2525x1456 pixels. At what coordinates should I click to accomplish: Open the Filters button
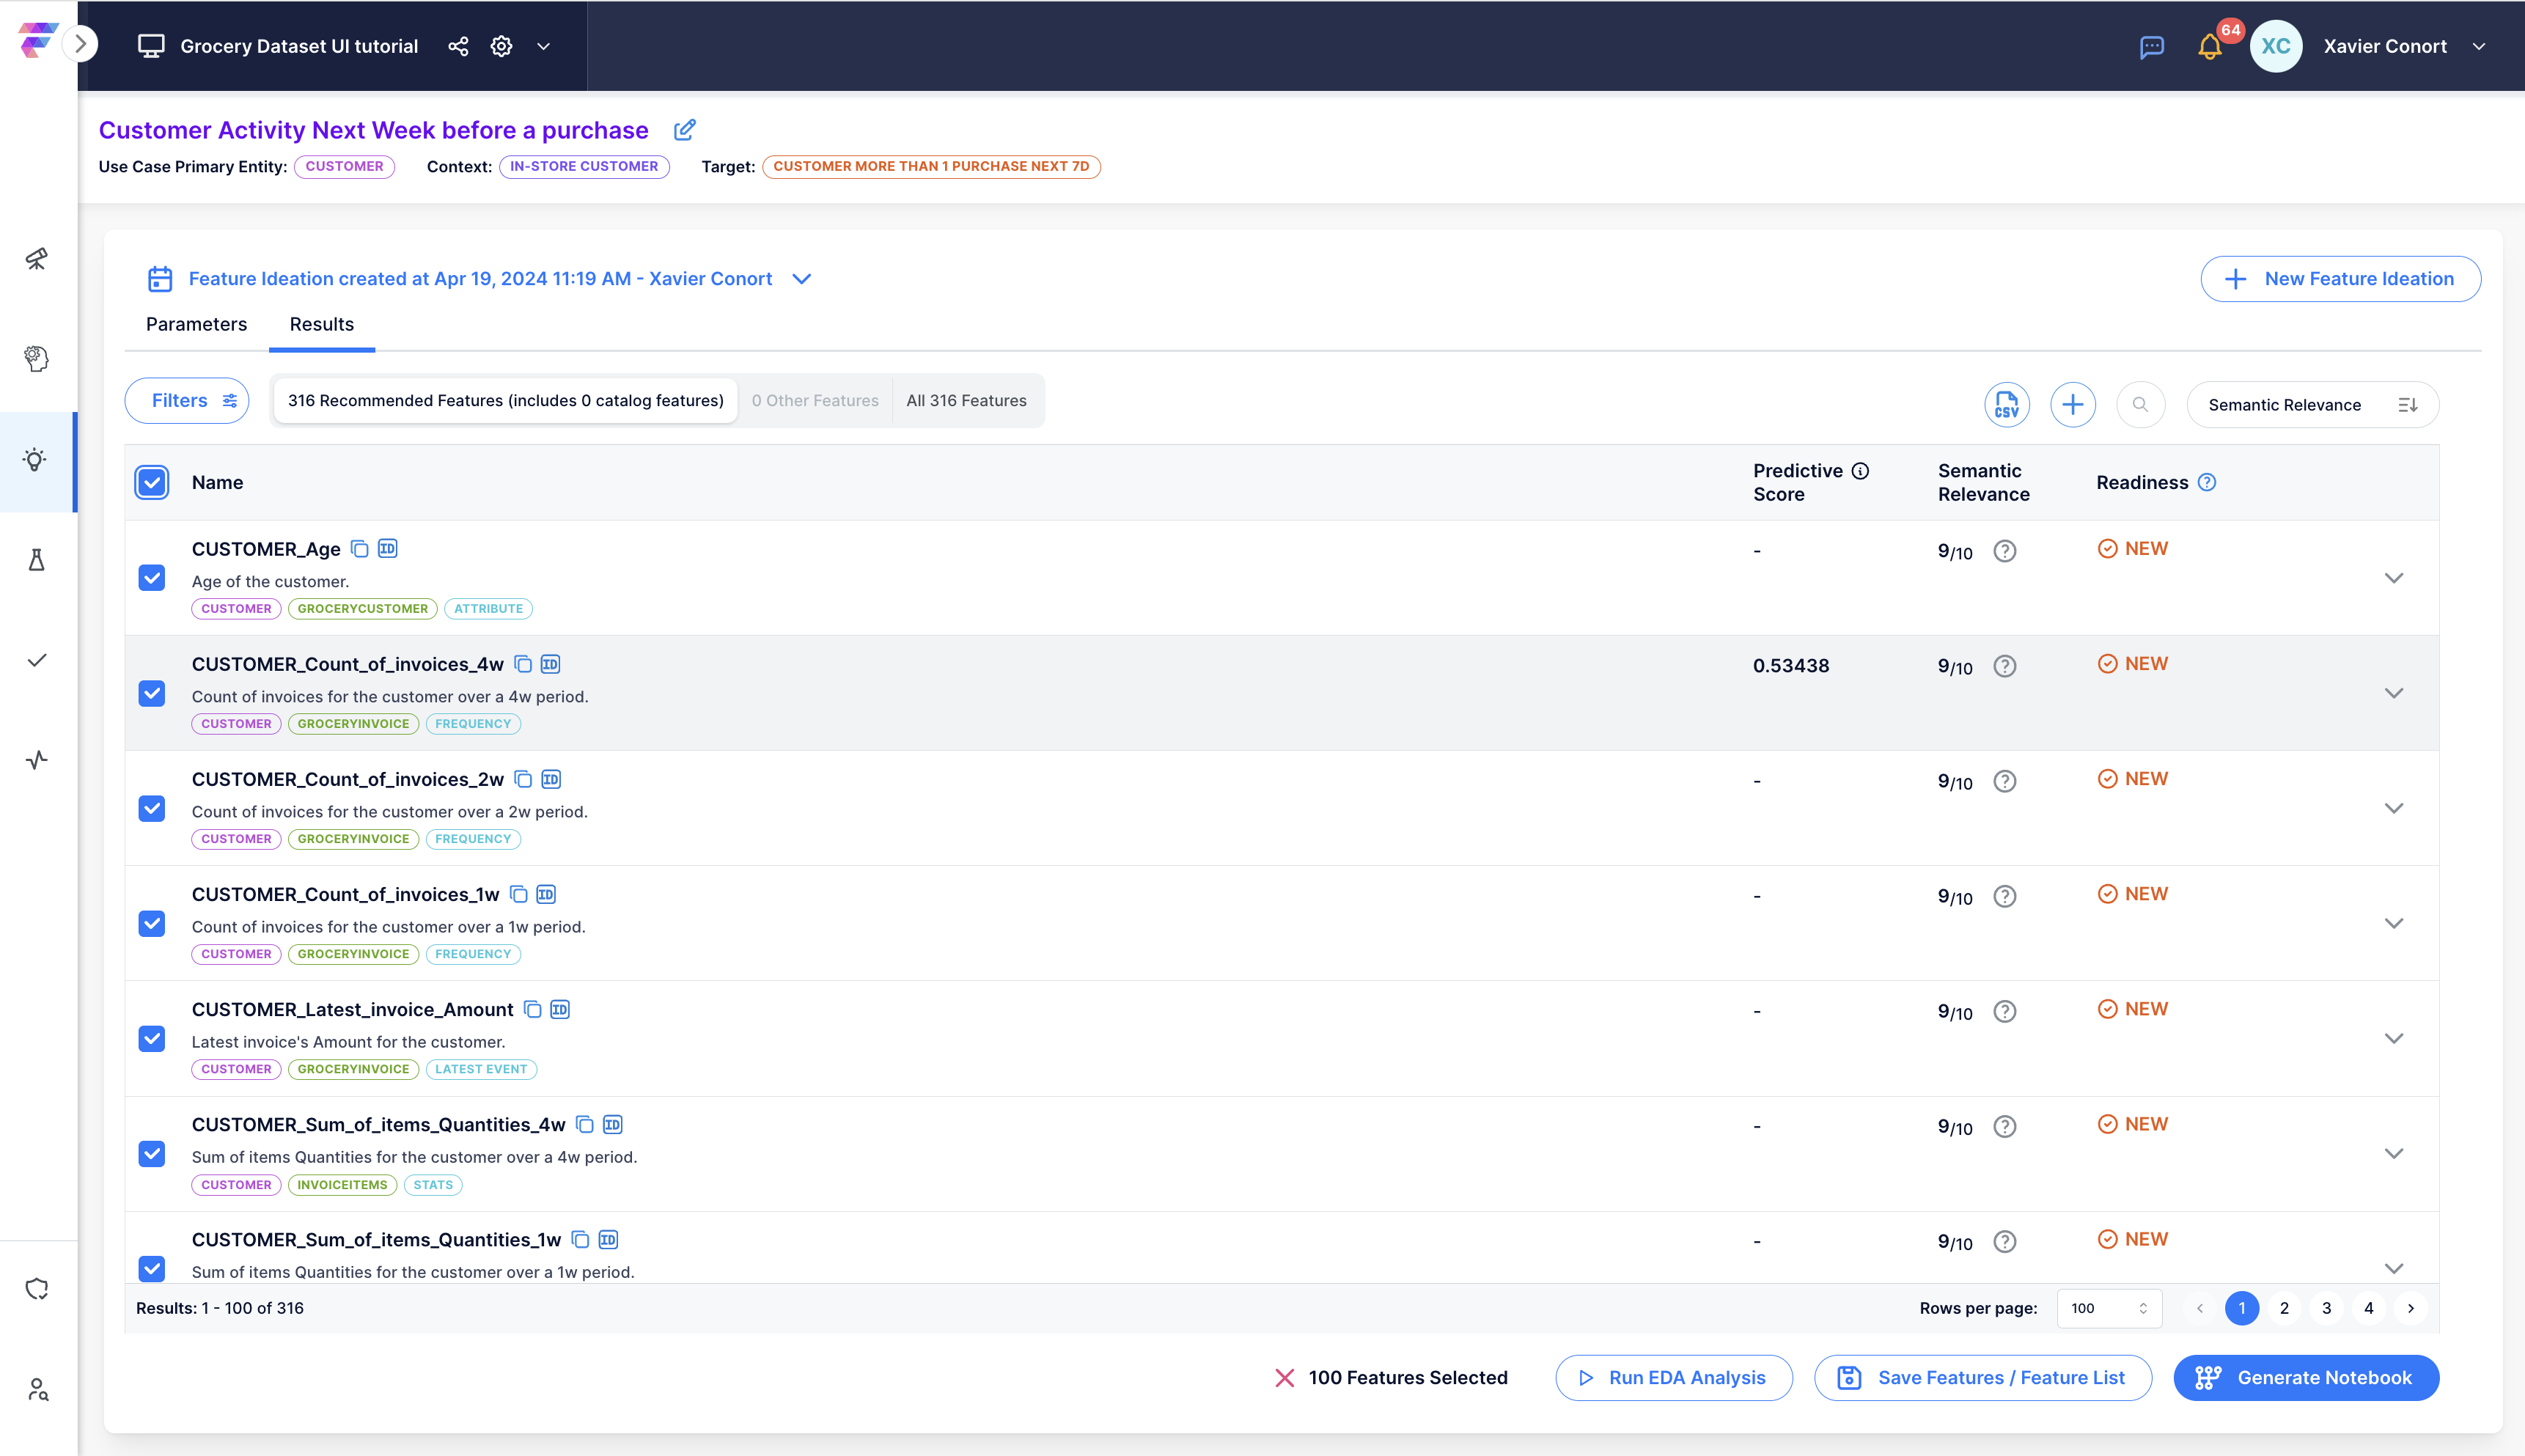pos(187,400)
